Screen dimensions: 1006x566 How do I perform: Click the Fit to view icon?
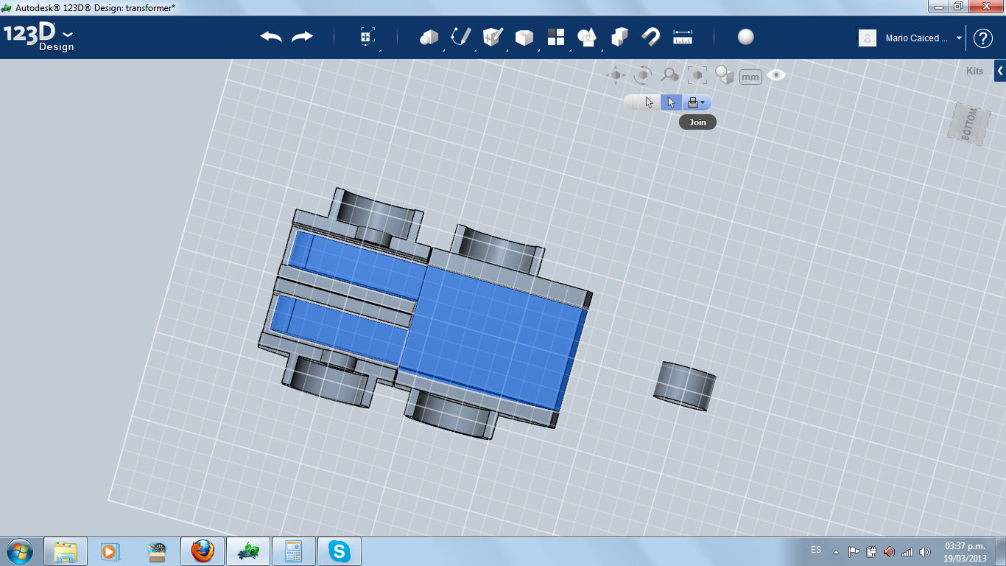click(697, 75)
